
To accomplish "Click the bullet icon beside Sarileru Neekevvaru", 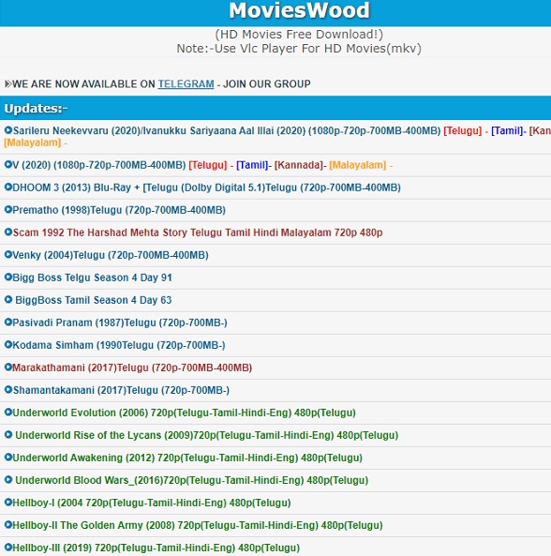I will point(8,130).
